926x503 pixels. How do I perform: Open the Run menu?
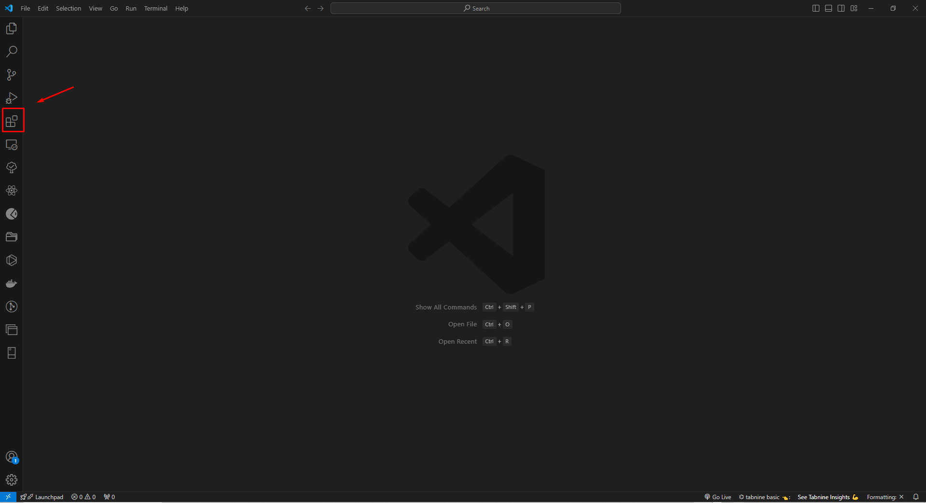click(131, 8)
